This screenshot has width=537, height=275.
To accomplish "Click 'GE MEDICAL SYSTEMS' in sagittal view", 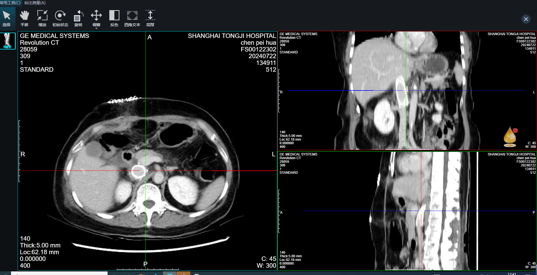I will click(298, 154).
